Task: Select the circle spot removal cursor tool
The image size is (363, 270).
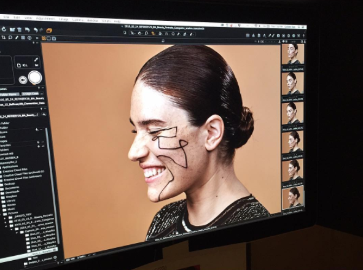Action: pyautogui.click(x=173, y=34)
